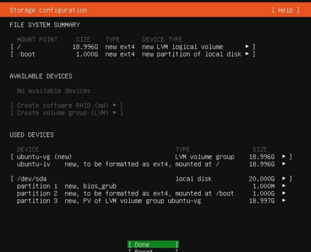Click the MOUNT POINT column header
Viewport: 311px width, 252px height.
[x=37, y=40]
